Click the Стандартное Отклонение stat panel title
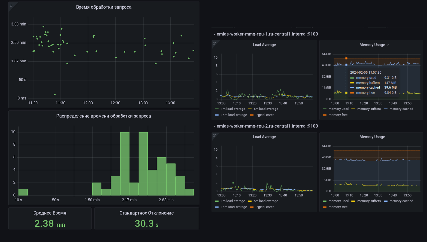This screenshot has height=242, width=427. point(146,213)
